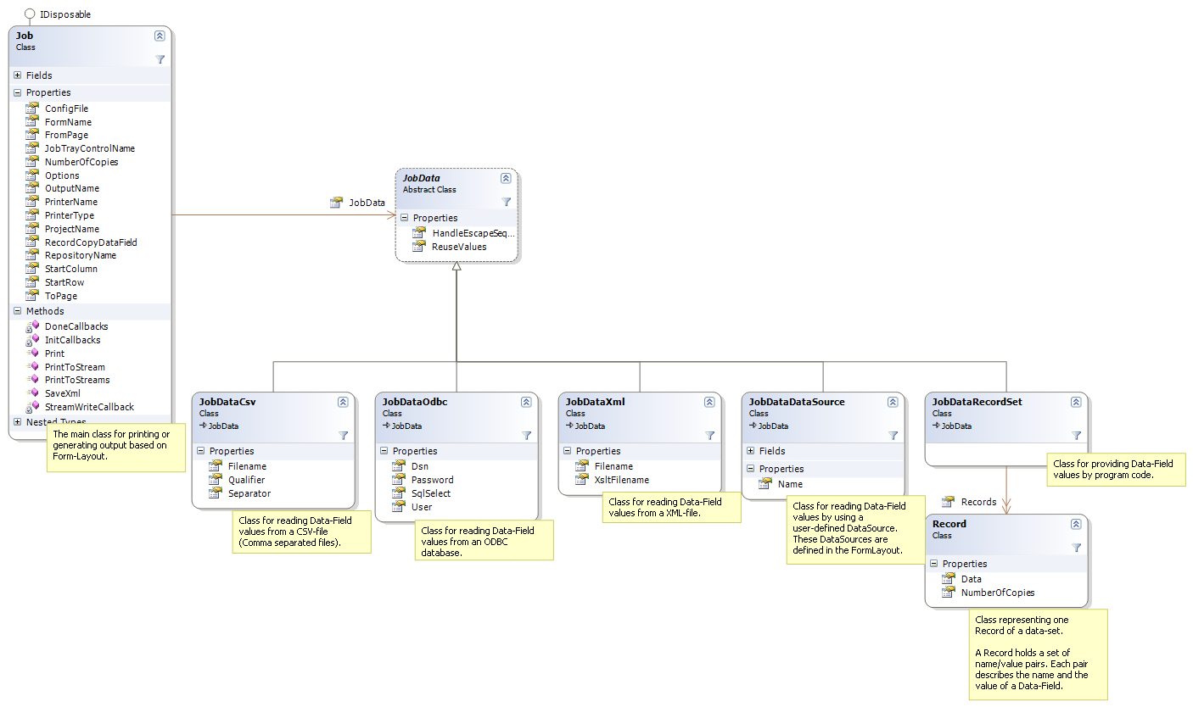Viewport: 1193px width, 707px height.
Task: Click the Records association label
Action: tap(977, 502)
